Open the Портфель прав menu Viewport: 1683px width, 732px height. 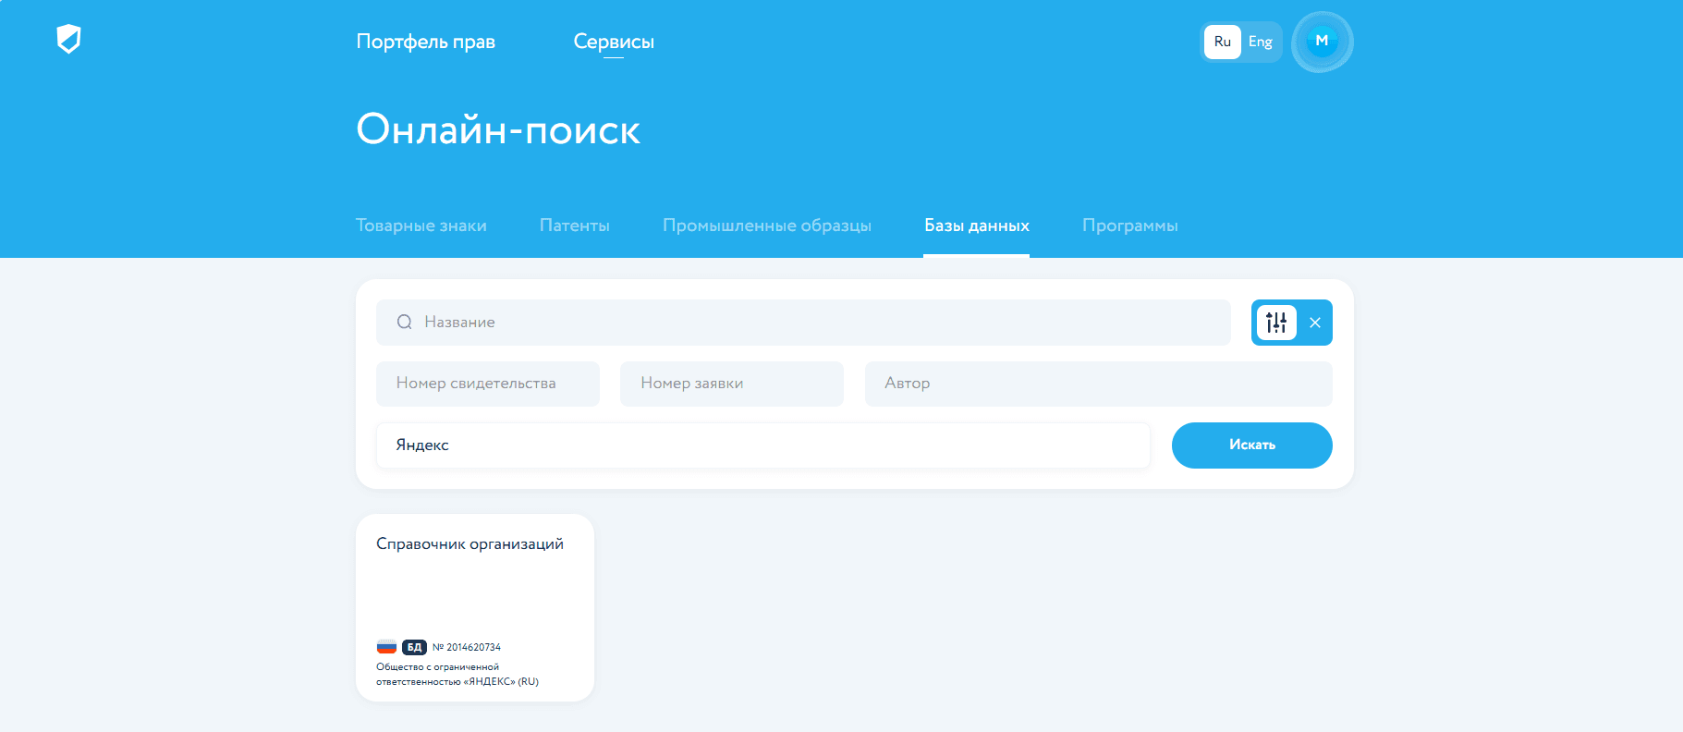(x=425, y=42)
